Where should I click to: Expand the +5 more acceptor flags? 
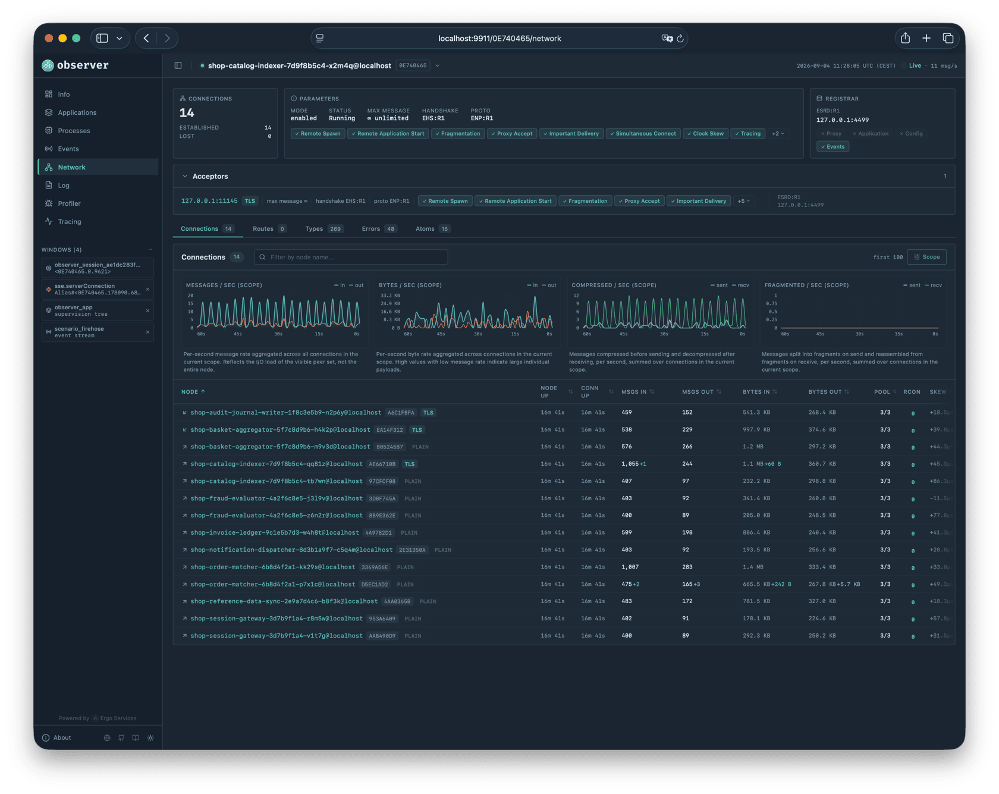(744, 201)
